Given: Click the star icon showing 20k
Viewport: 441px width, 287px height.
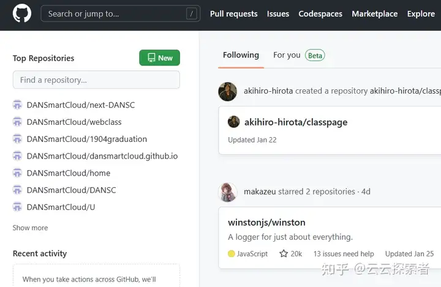Looking at the screenshot, I should click(284, 254).
